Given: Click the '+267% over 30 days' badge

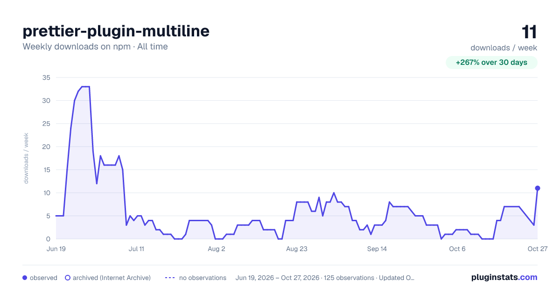Looking at the screenshot, I should pyautogui.click(x=491, y=63).
